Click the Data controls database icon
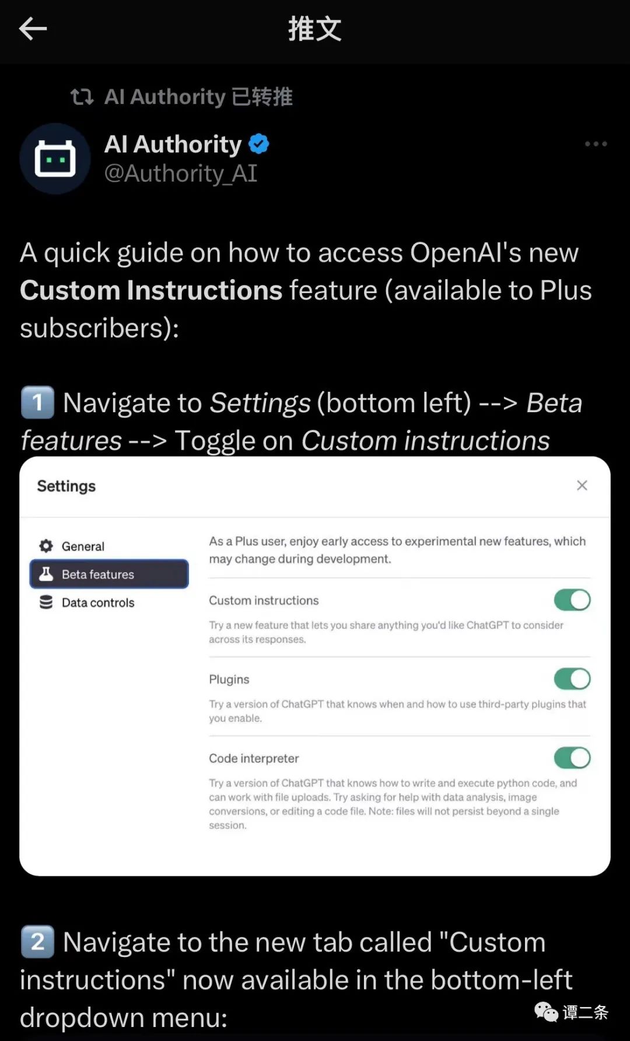 point(46,602)
